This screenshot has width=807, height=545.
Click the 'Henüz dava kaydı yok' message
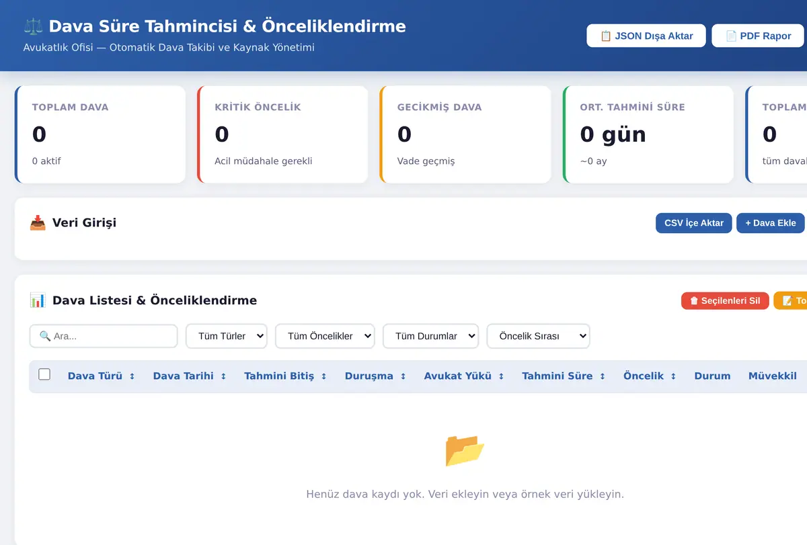coord(465,495)
